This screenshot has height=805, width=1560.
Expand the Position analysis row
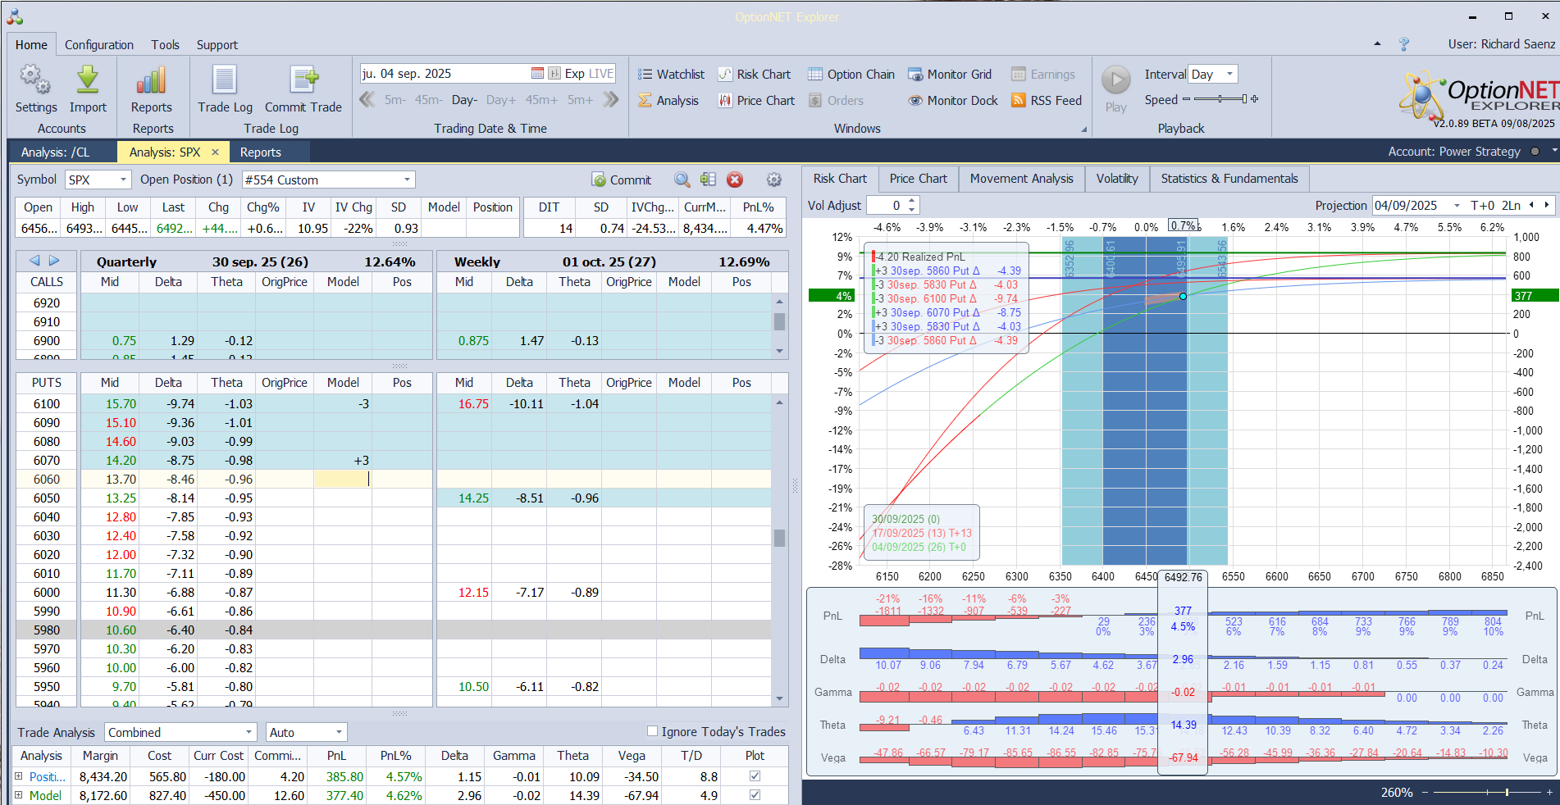(19, 776)
